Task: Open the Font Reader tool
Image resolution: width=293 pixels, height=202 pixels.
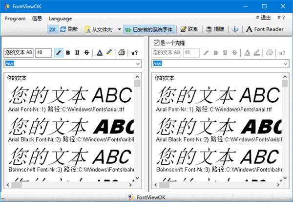Action: [264, 29]
